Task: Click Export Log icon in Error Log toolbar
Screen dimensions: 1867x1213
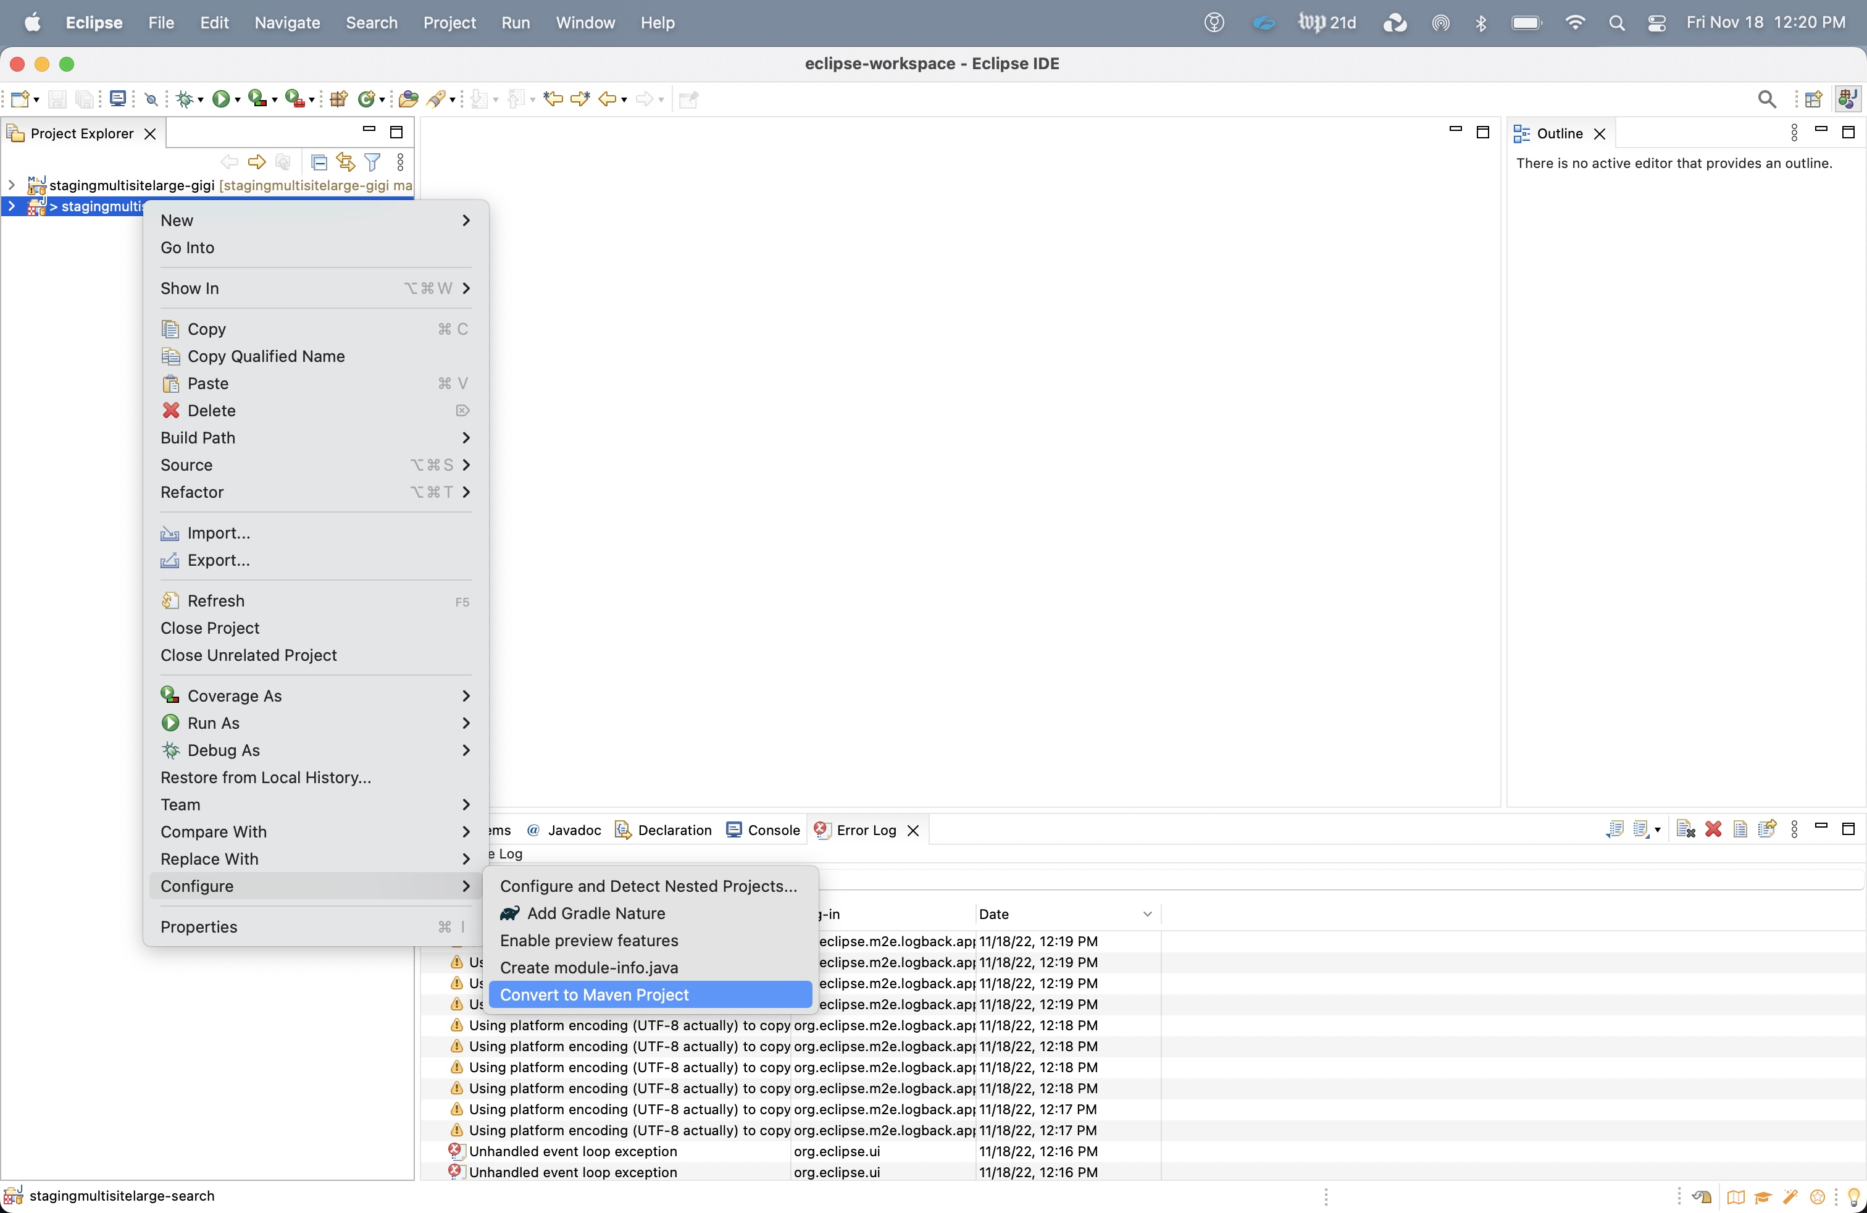Action: (1614, 829)
